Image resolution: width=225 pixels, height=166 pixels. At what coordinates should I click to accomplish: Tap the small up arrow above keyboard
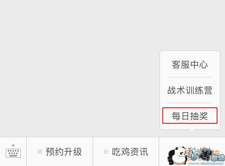13,145
